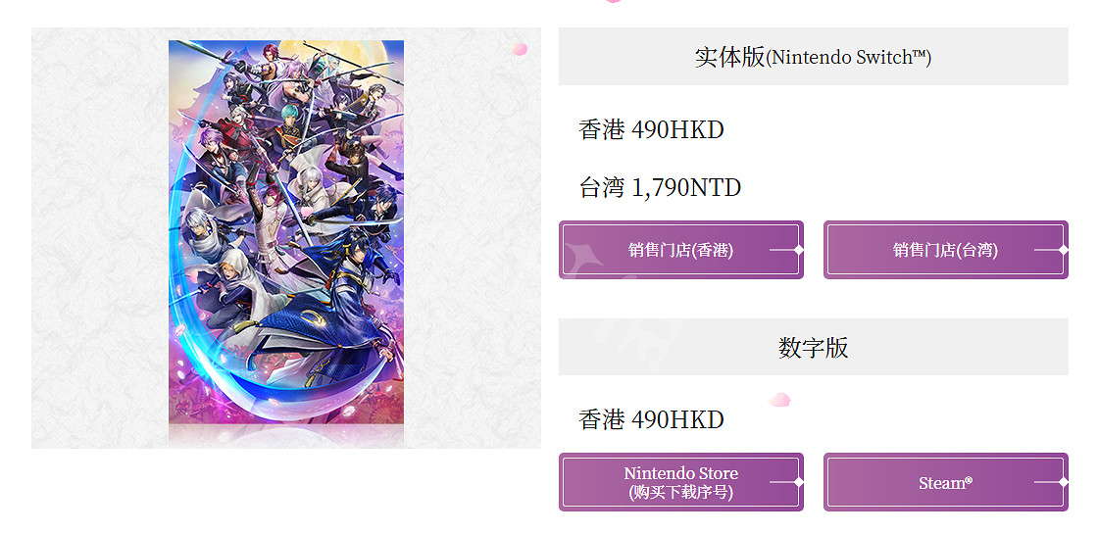Click 香港 490HKD under 实体版
The image size is (1098, 534).
[651, 129]
